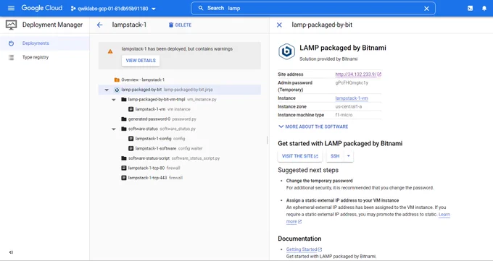Image resolution: width=493 pixels, height=261 pixels.
Task: Collapse the software-status tree node
Action: (114, 129)
